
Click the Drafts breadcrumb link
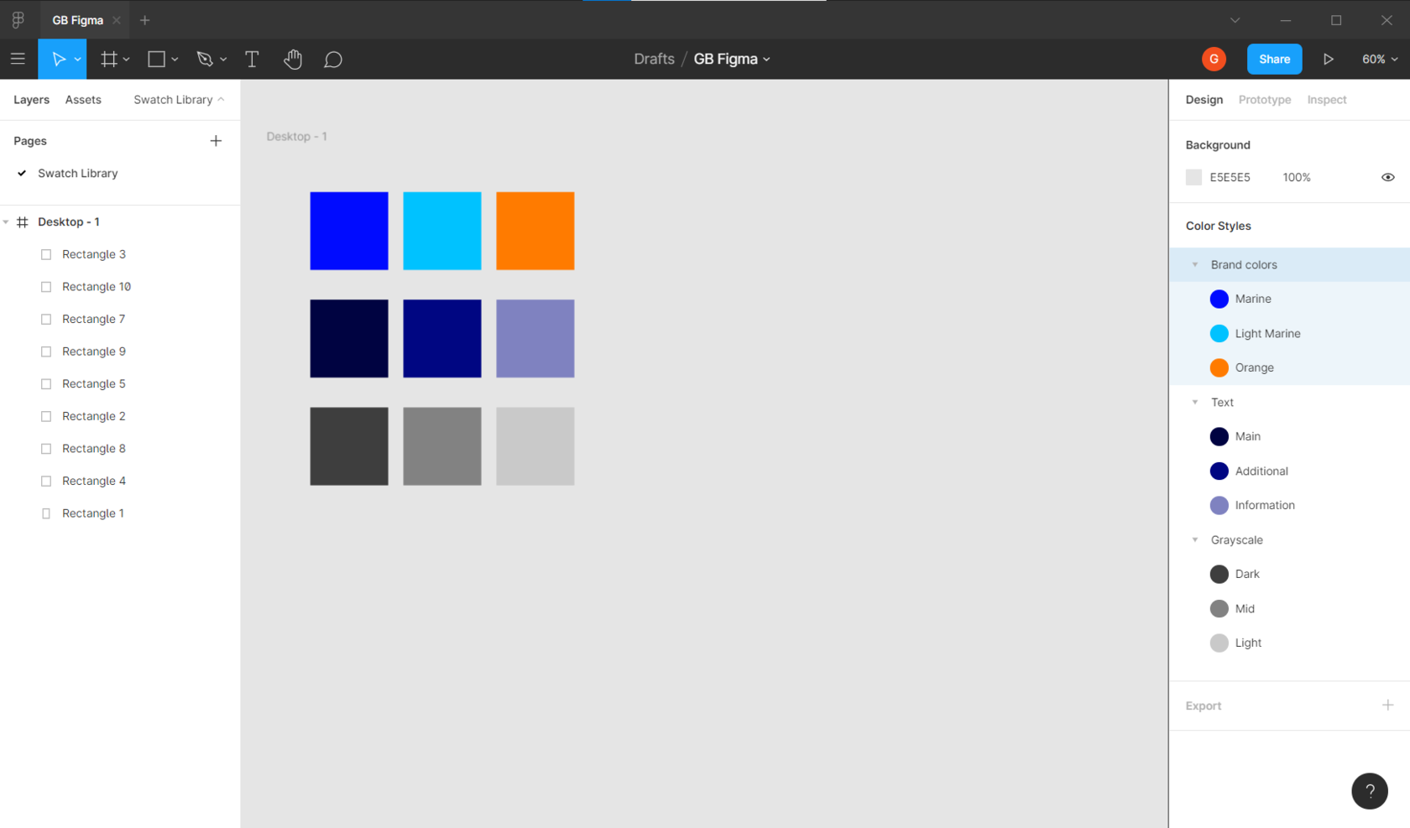pyautogui.click(x=654, y=59)
